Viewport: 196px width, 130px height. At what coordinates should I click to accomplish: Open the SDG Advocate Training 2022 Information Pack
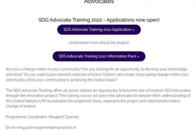click(99, 56)
